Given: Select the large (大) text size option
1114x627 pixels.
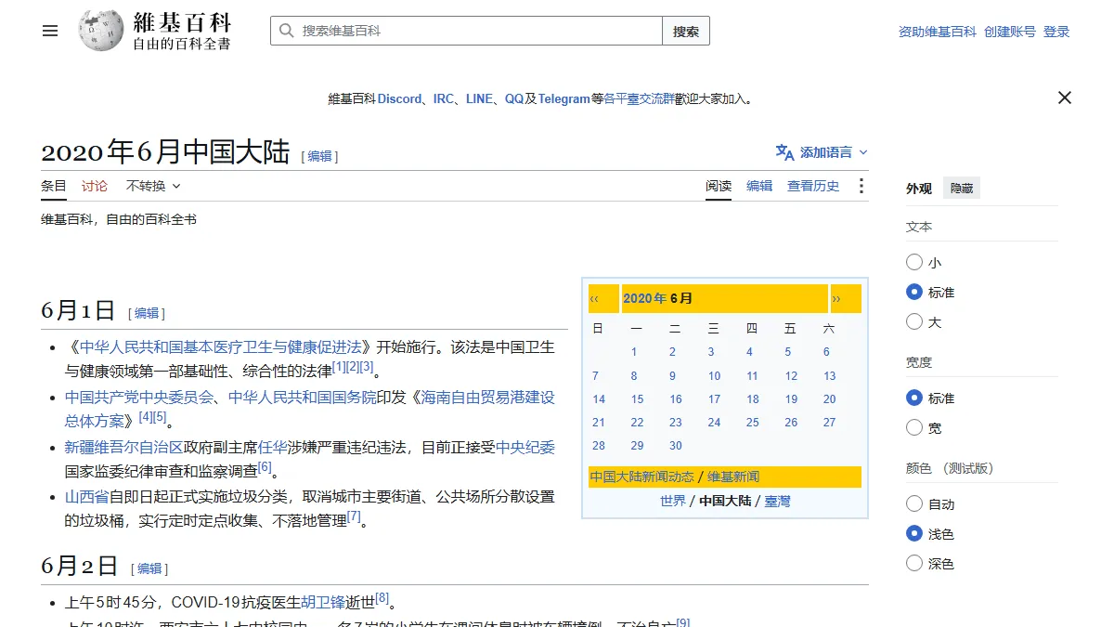Looking at the screenshot, I should tap(914, 322).
